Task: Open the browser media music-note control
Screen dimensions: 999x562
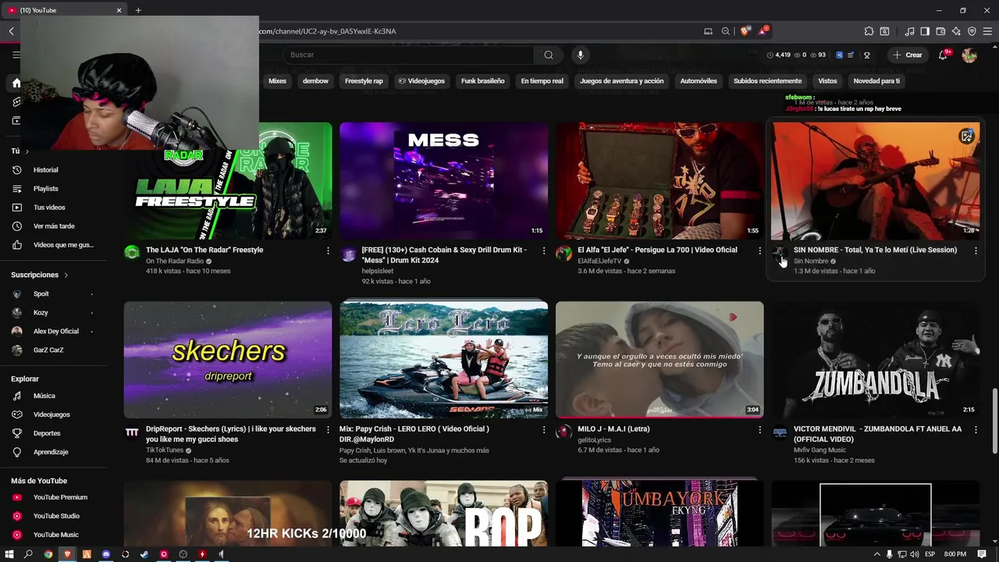Action: [x=909, y=31]
